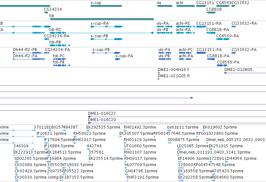Select the CG13151-PA protein bar

201,53
